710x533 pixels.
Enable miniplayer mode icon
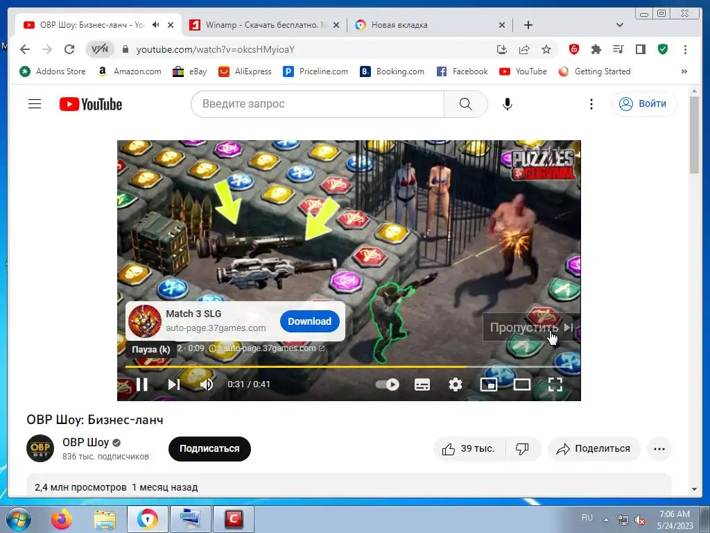coord(489,384)
